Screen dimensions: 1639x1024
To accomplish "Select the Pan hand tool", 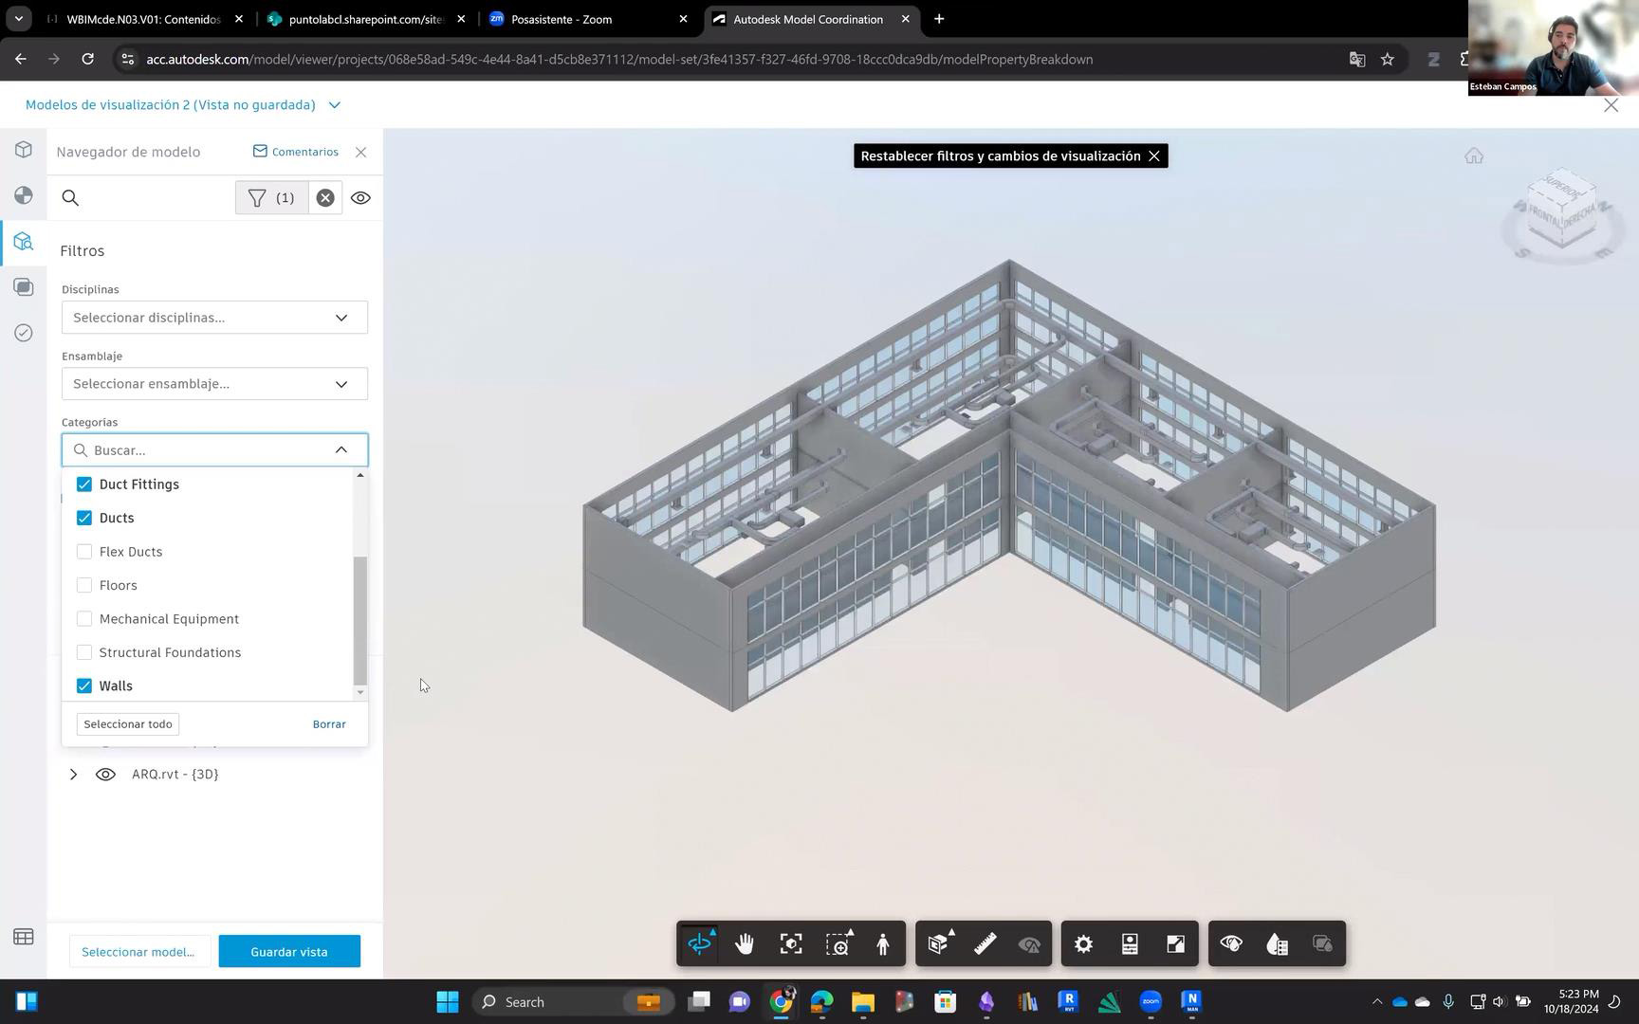I will click(745, 944).
